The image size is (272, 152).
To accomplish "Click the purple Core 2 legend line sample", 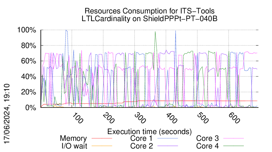I will coord(168,146).
